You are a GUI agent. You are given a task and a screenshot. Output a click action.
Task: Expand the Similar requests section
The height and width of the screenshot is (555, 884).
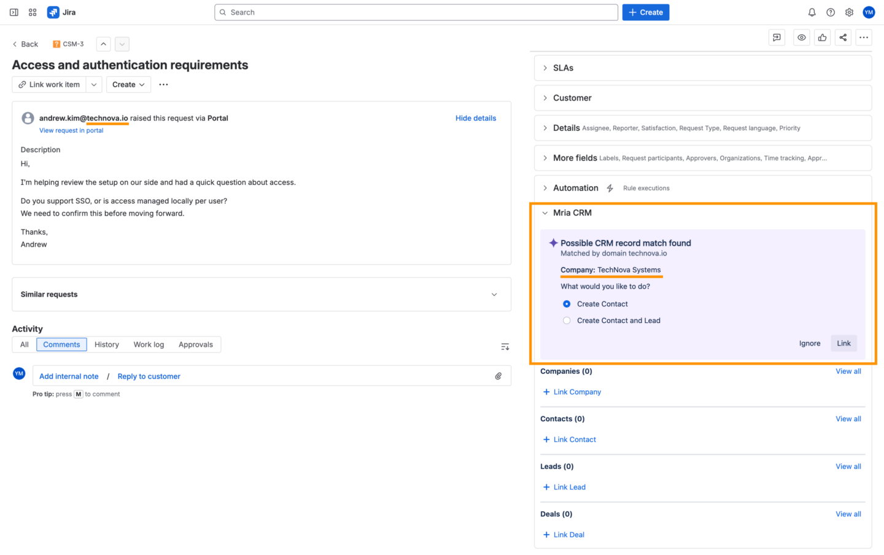494,294
